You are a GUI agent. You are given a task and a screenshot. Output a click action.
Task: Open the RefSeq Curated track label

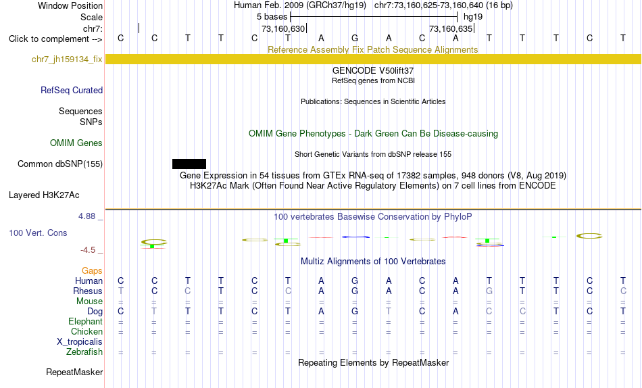(71, 90)
